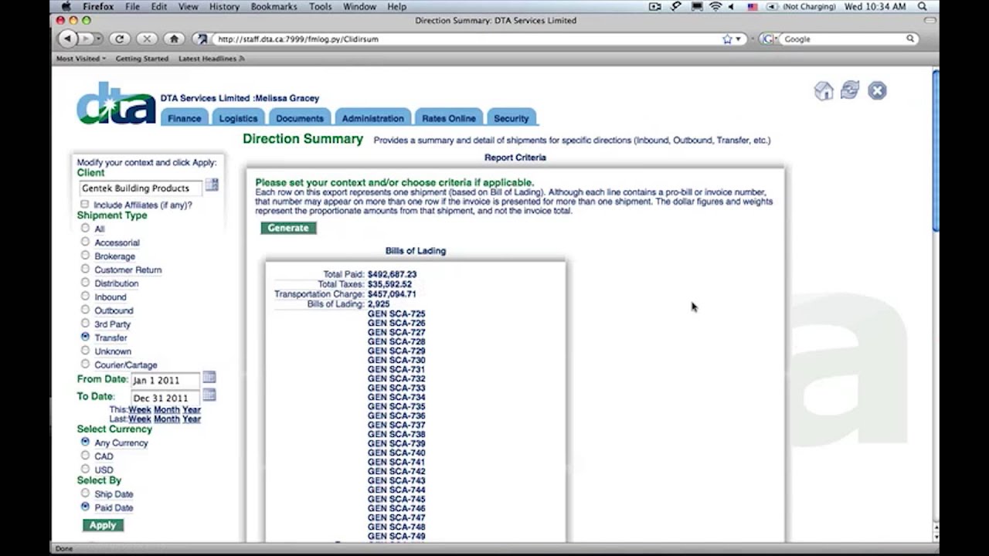Click the browser forward arrow button
Screen dimensions: 989x556
(x=87, y=39)
